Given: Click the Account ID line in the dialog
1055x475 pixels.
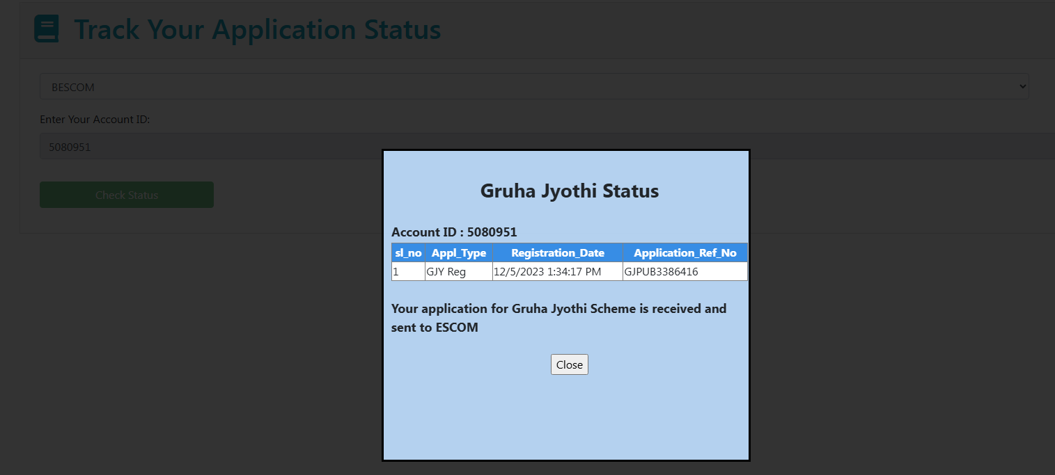Looking at the screenshot, I should [454, 232].
